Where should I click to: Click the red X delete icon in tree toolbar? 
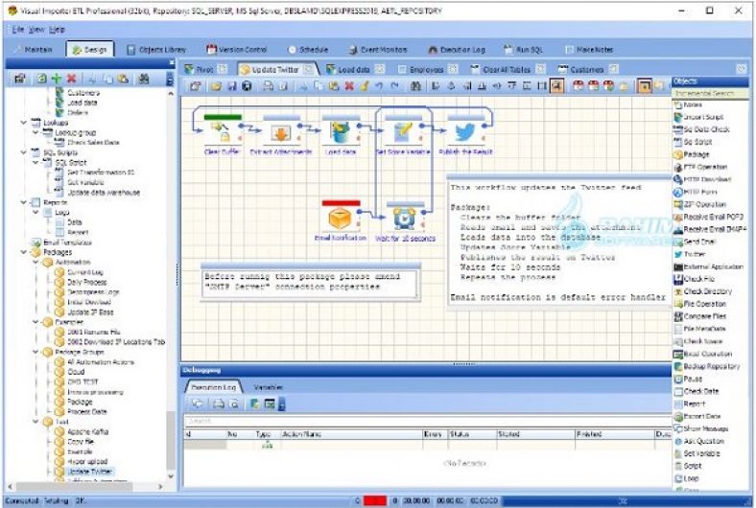coord(72,79)
